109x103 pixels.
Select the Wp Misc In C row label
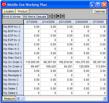pyautogui.click(x=13, y=44)
